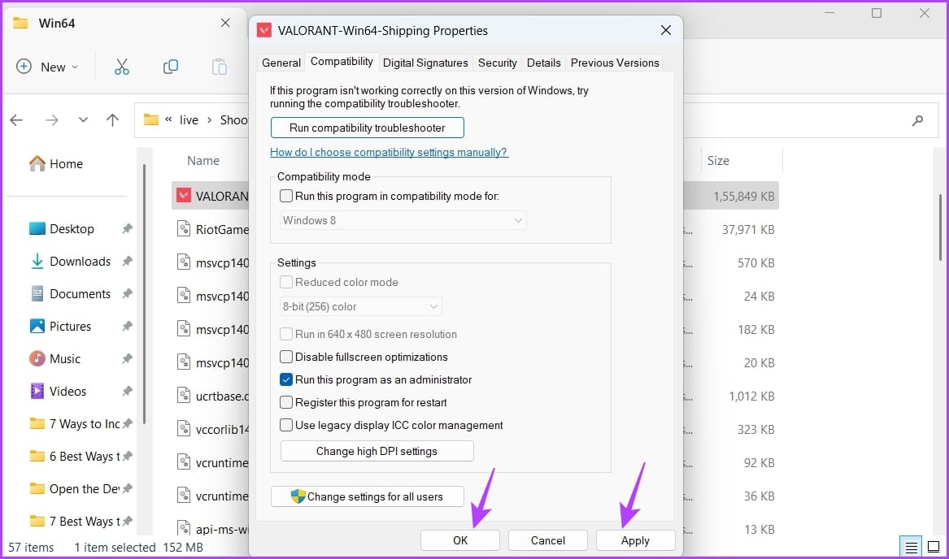Go back with the File Explorer back arrow

[x=16, y=119]
